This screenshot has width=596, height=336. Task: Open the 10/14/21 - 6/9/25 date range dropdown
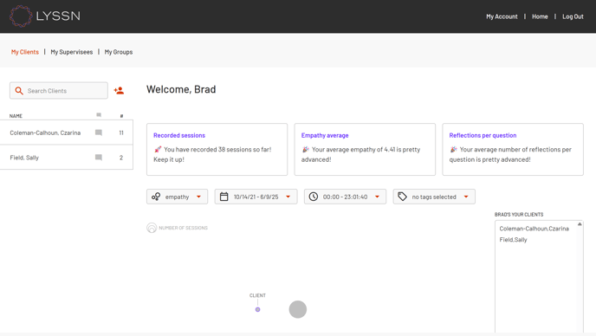256,197
